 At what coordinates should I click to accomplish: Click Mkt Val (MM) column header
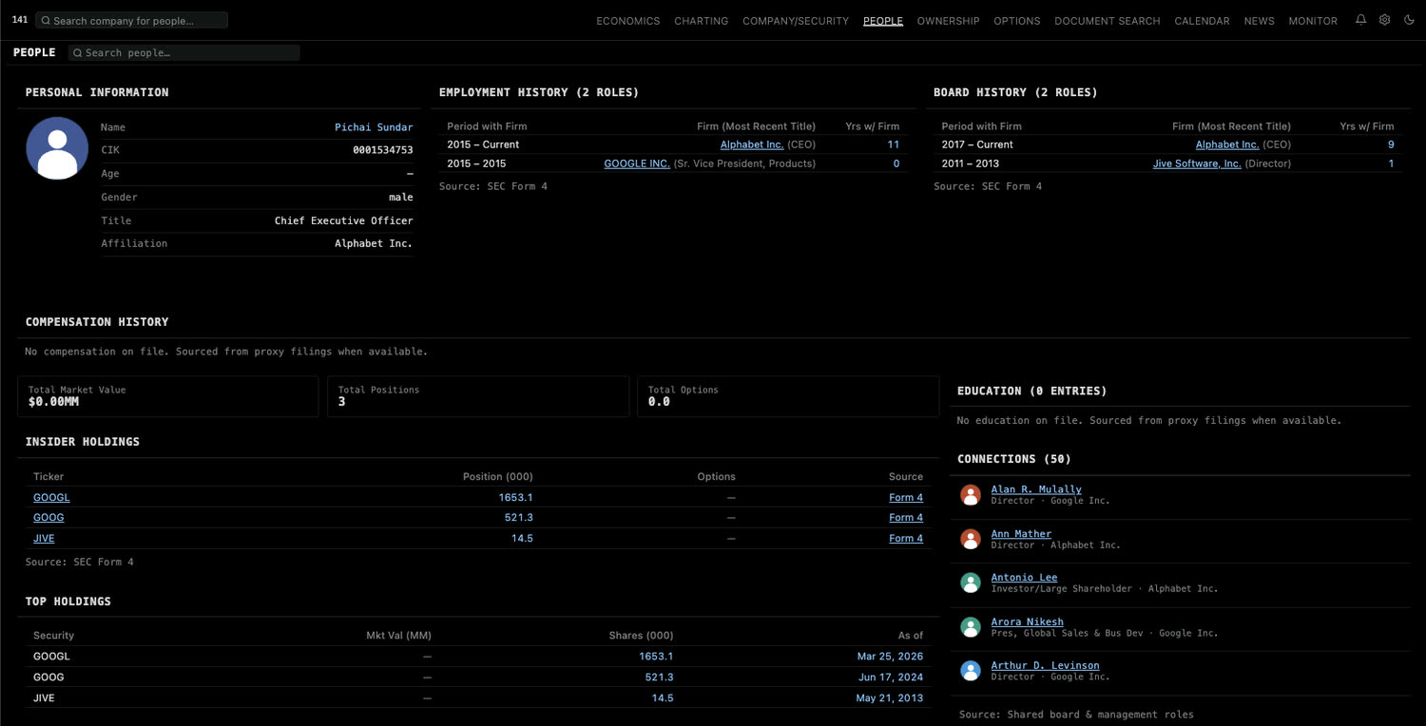coord(398,636)
